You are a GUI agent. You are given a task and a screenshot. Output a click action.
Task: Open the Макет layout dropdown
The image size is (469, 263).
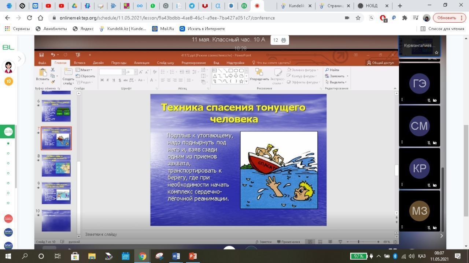point(84,70)
